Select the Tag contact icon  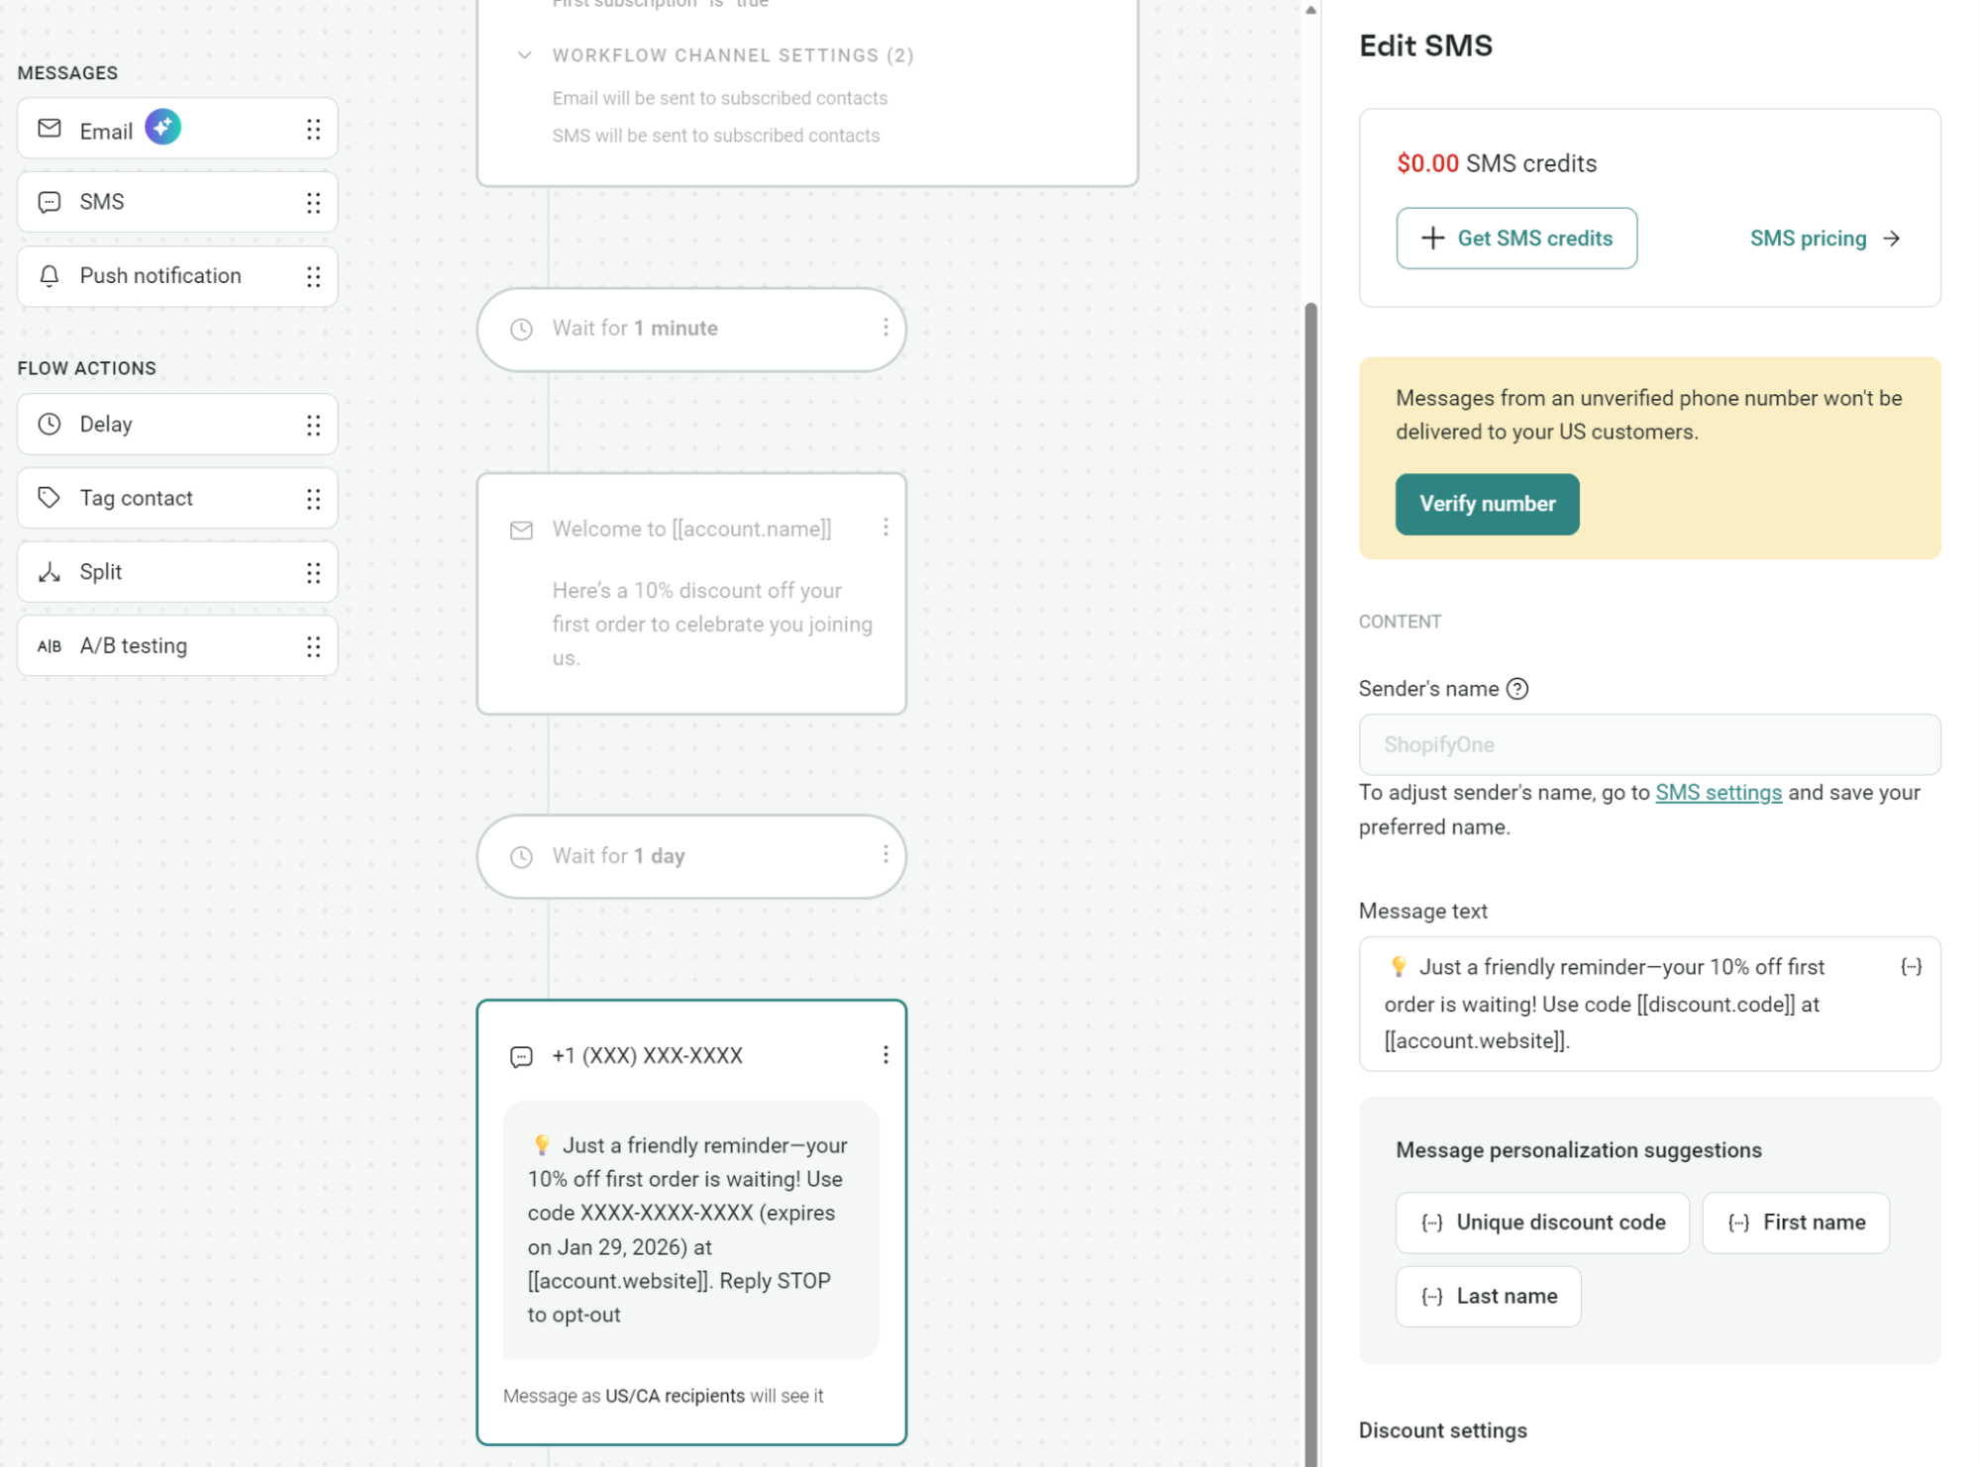(x=50, y=498)
